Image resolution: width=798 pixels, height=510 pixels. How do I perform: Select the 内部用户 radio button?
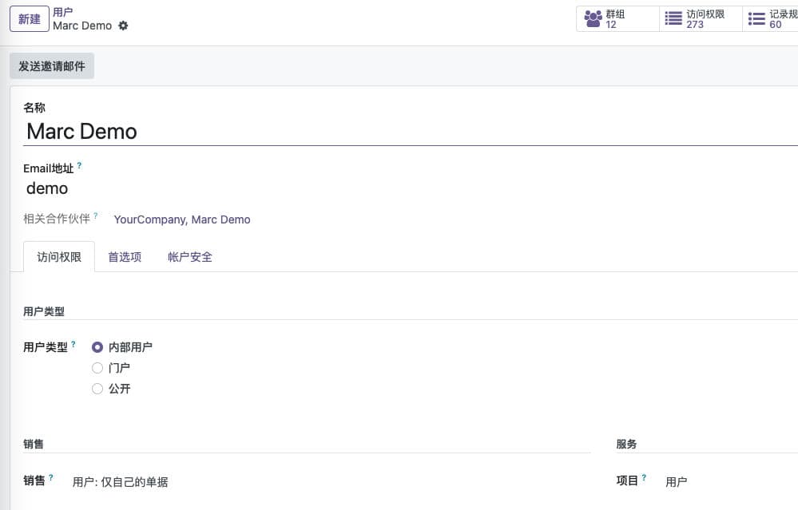click(x=97, y=347)
